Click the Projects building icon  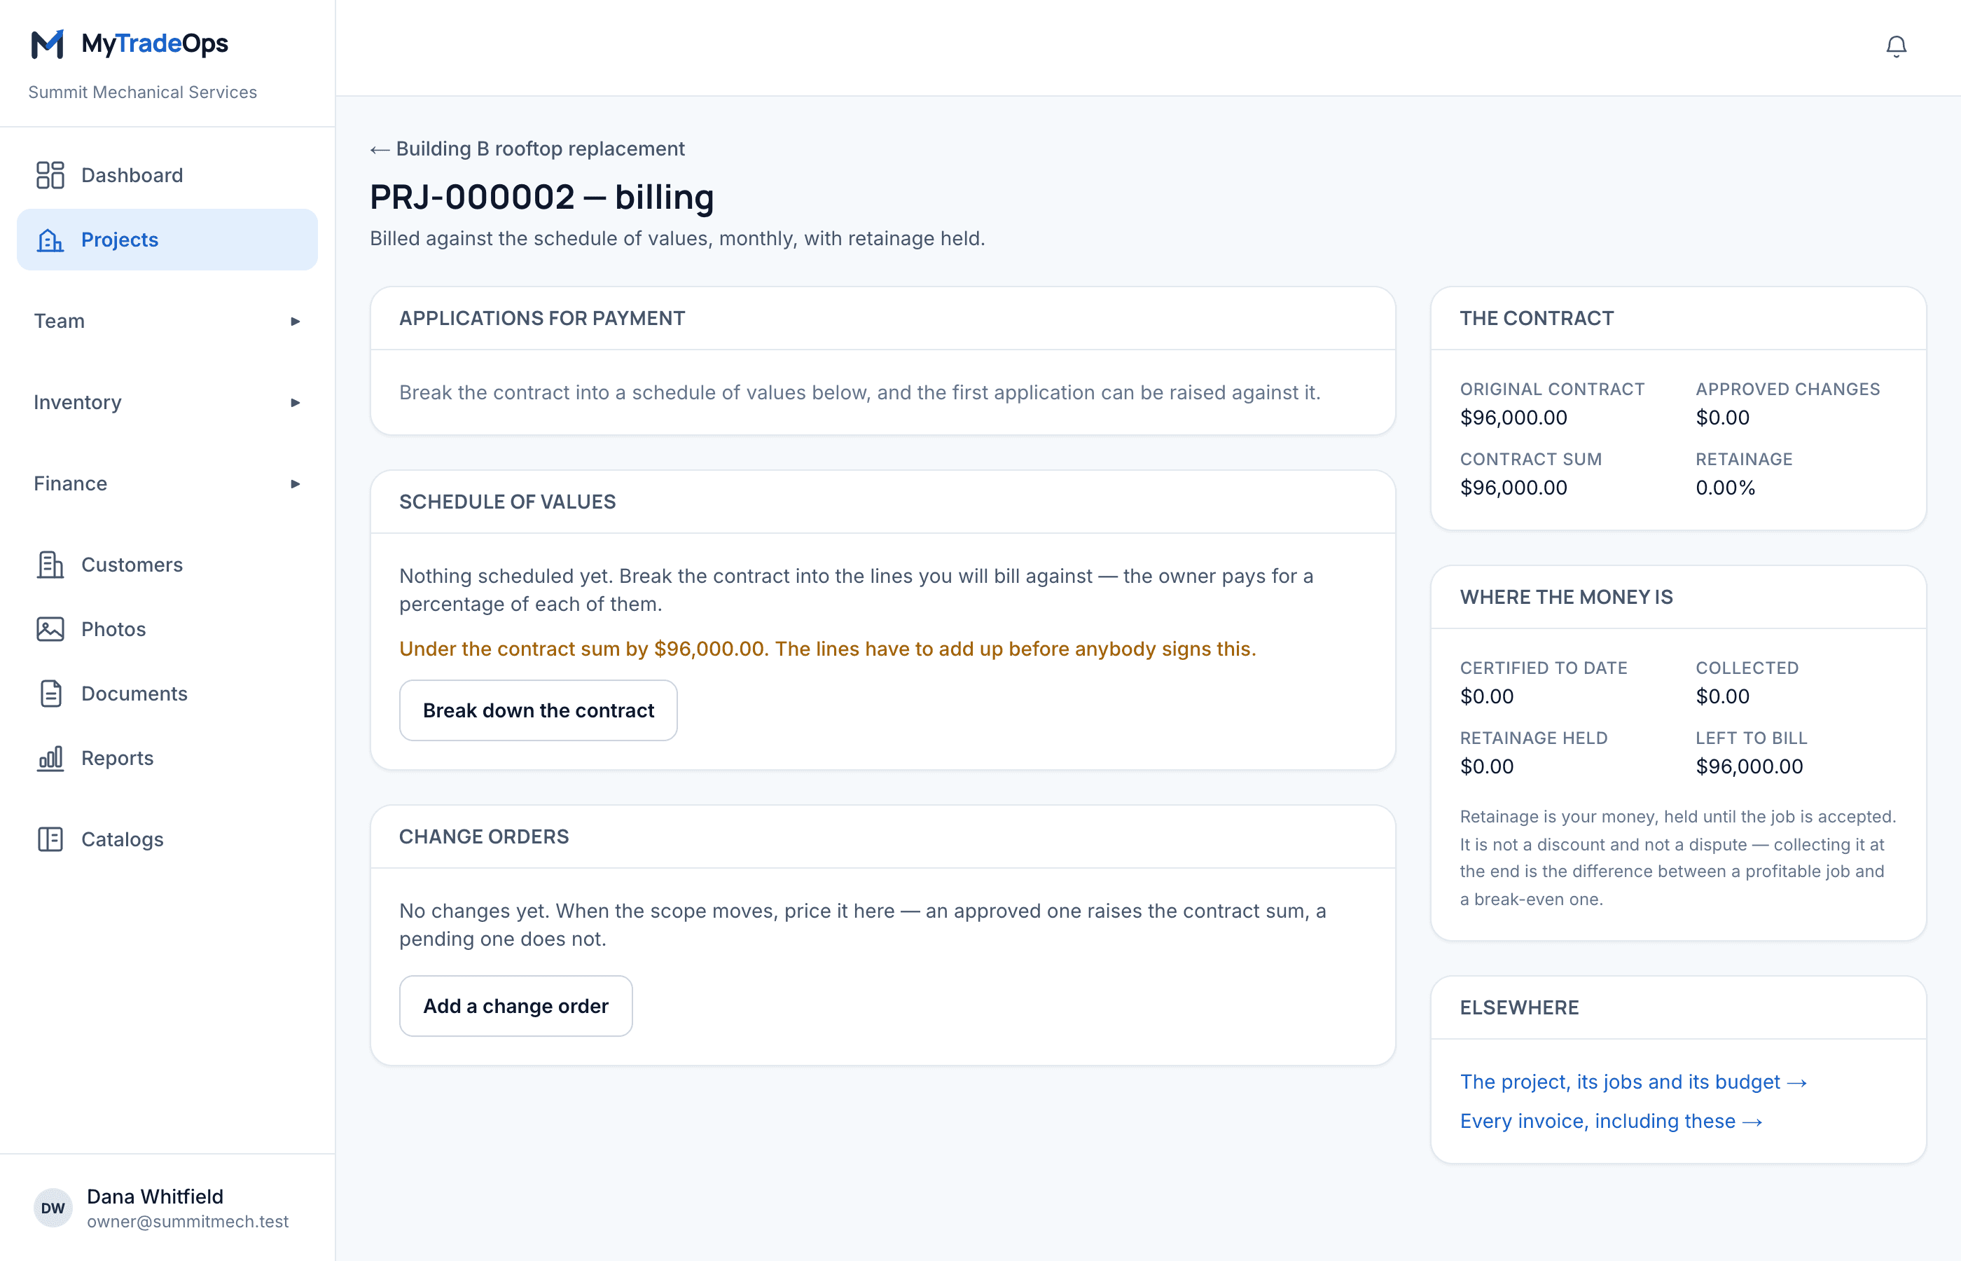point(50,240)
